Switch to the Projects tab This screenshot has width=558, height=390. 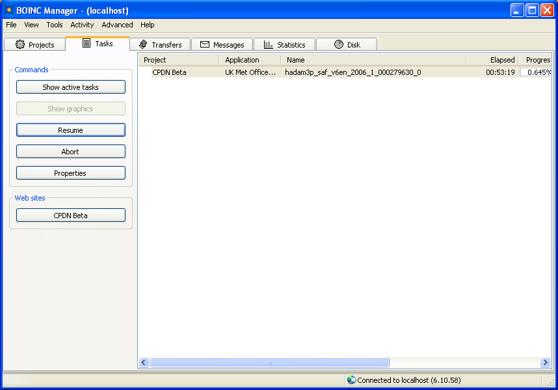pyautogui.click(x=35, y=44)
